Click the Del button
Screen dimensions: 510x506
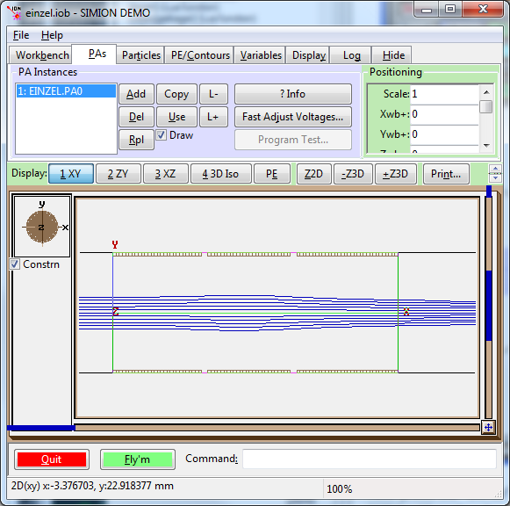coord(136,117)
